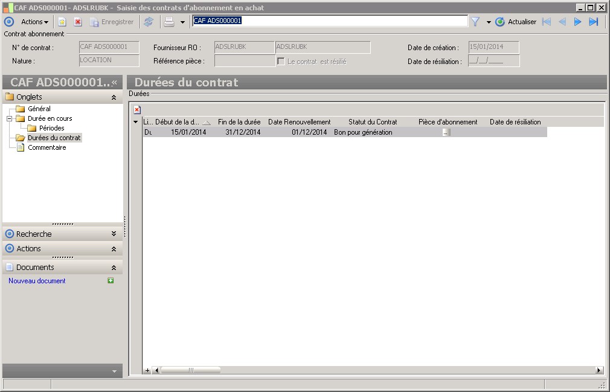Click the horizontal scrollbar thumb
Viewport: 610px width, 392px height.
[191, 370]
